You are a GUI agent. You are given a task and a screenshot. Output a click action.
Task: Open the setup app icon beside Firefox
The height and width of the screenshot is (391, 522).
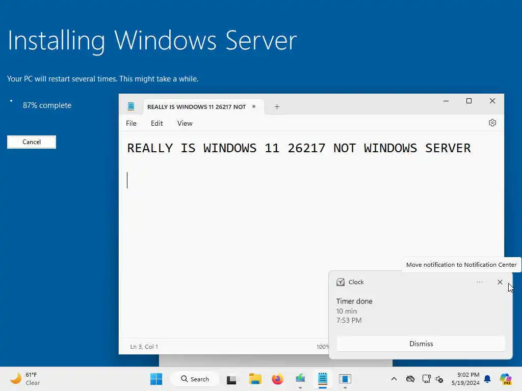300,379
